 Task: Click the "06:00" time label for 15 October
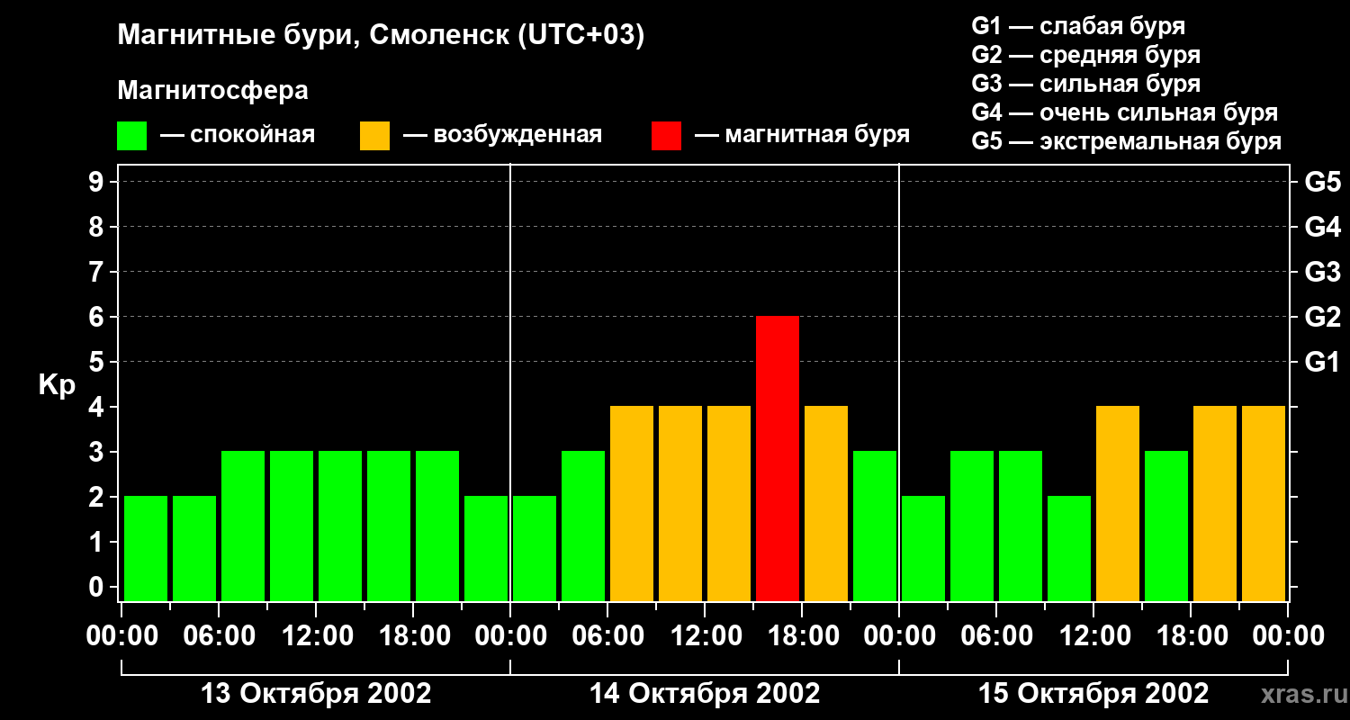point(996,636)
